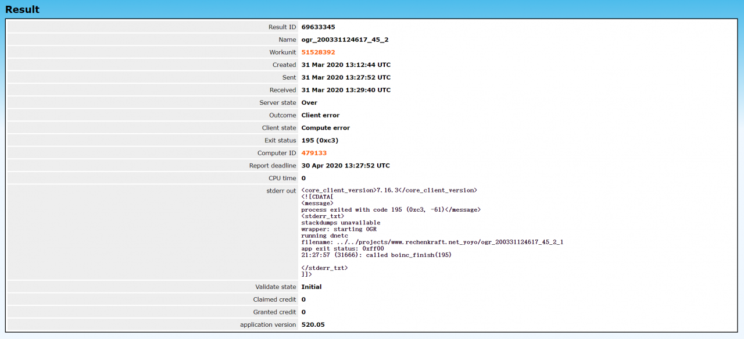Click the Received timestamp value
Viewport: 744px width, 339px height.
click(346, 90)
